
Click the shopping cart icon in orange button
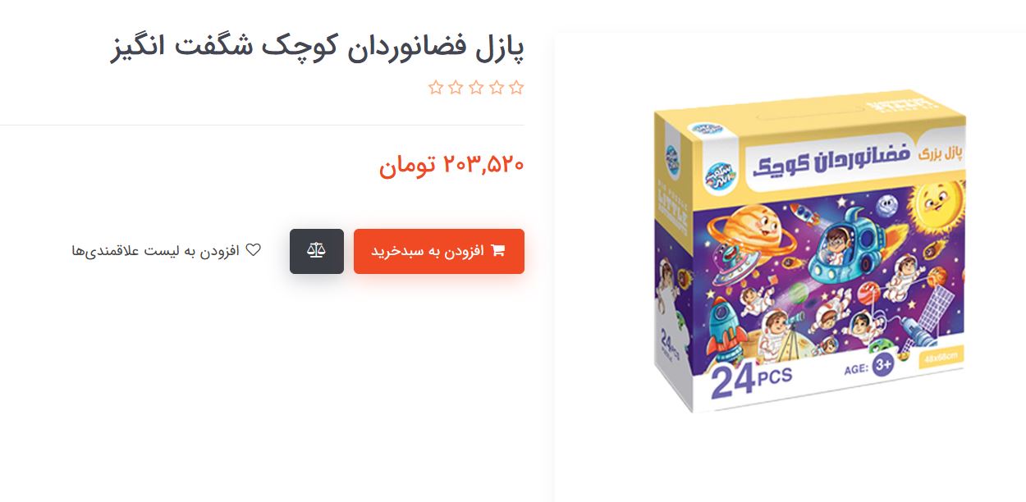click(497, 251)
